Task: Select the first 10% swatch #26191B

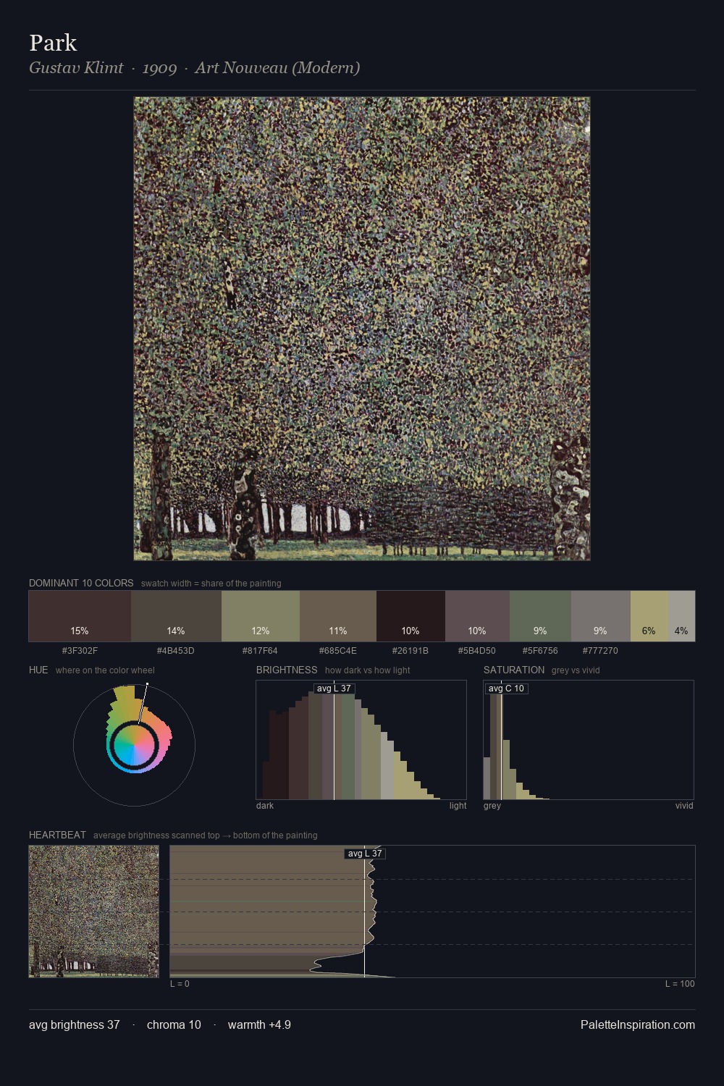Action: 411,616
